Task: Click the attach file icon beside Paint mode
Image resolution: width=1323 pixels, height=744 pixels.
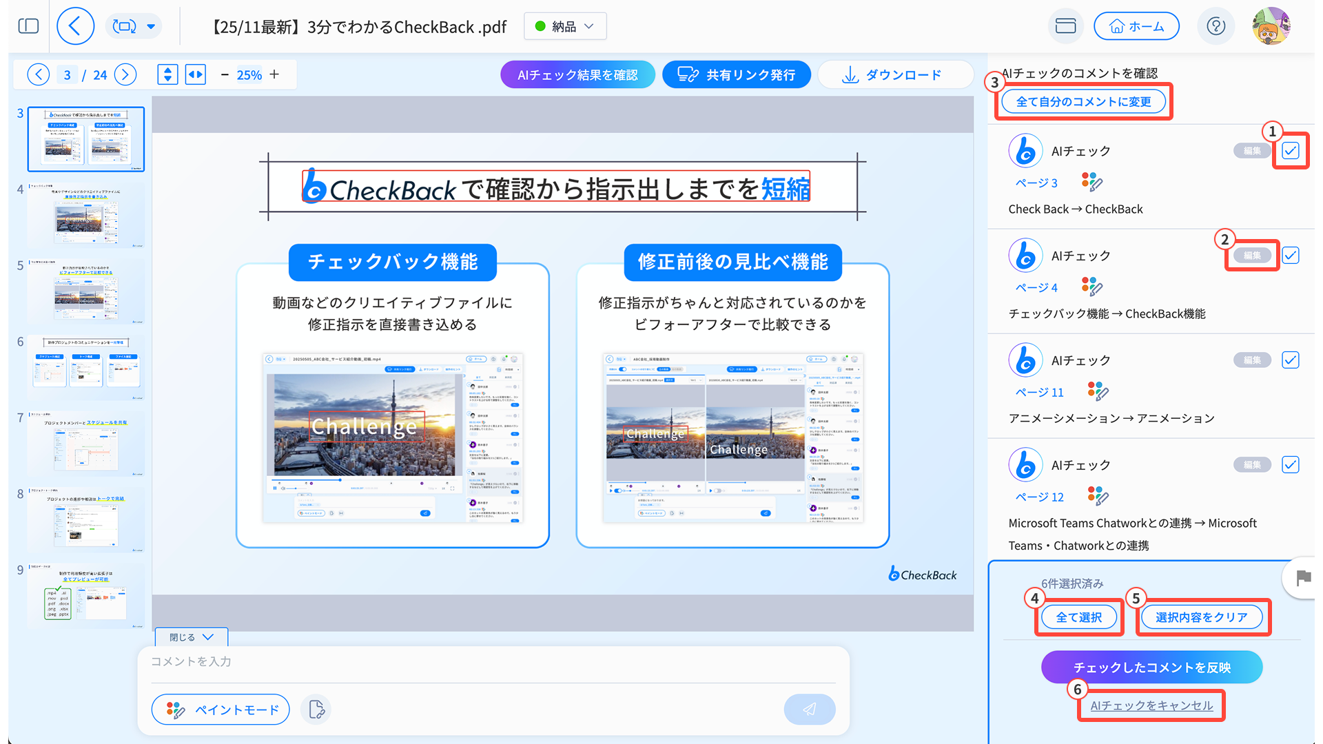Action: point(316,709)
